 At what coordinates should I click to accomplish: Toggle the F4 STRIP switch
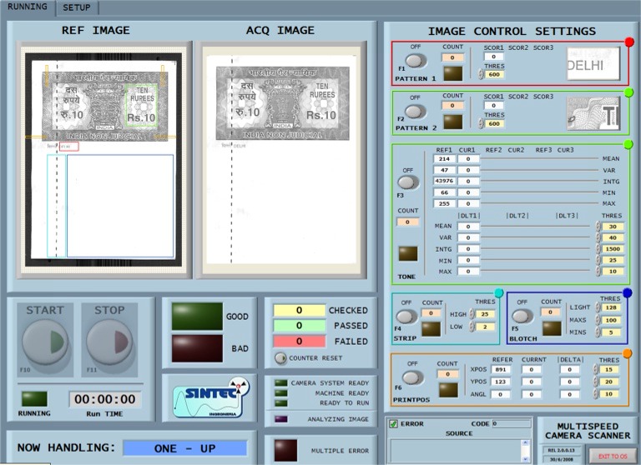(406, 317)
